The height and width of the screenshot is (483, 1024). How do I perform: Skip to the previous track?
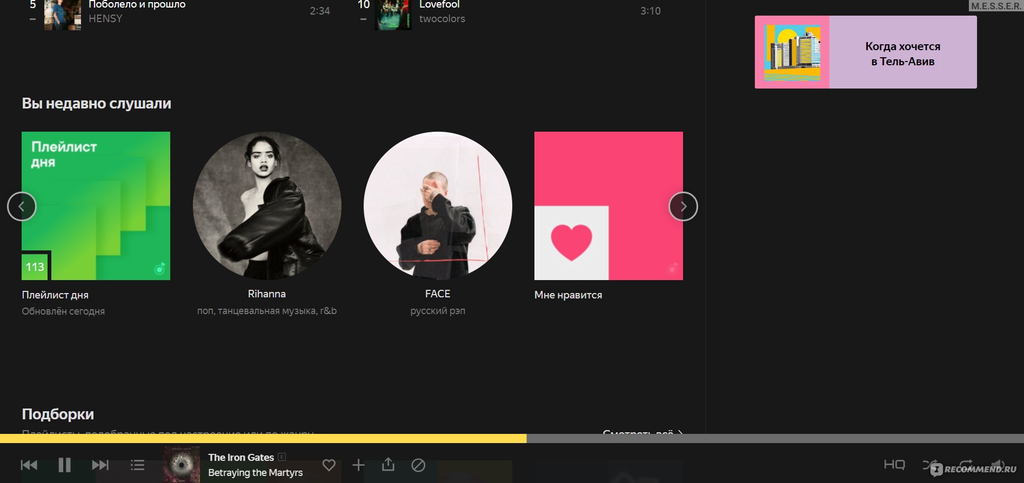(x=29, y=465)
